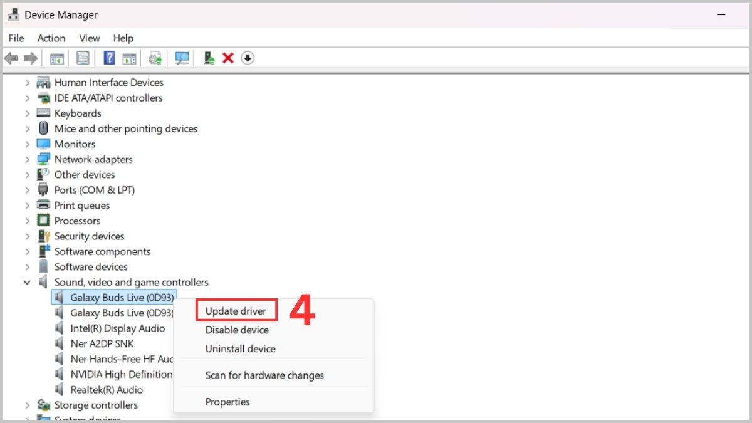The height and width of the screenshot is (423, 752).
Task: Click the speaker icon beside NVIDIA High Definition
Action: (x=60, y=374)
